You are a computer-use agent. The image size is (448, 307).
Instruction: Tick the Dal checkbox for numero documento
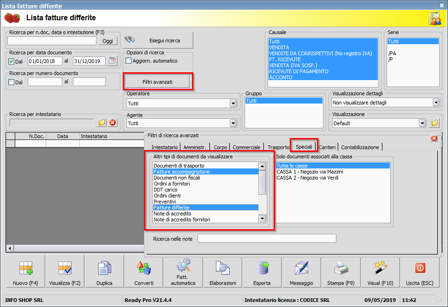click(x=12, y=82)
